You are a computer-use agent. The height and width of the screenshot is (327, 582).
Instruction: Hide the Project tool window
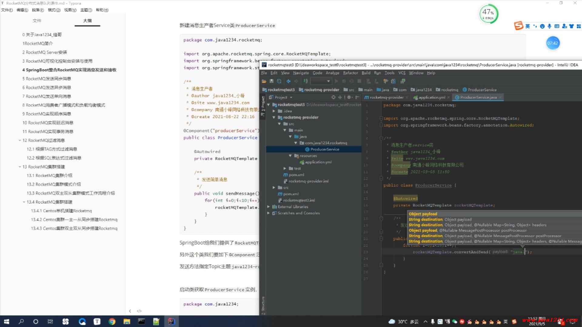pyautogui.click(x=357, y=97)
